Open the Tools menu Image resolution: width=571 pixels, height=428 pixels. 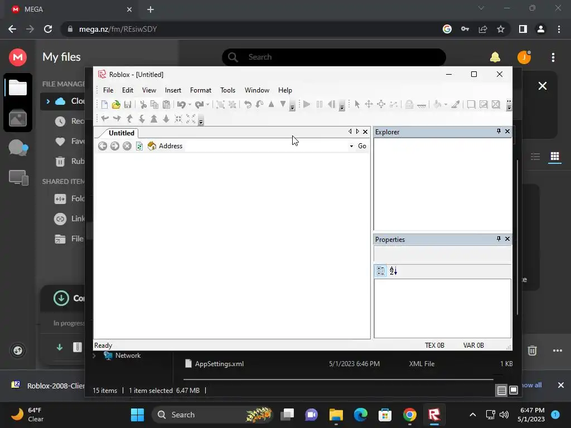(228, 90)
